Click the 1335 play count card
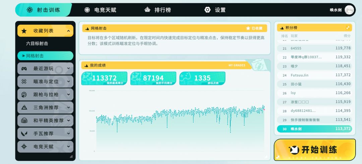 click(202, 78)
